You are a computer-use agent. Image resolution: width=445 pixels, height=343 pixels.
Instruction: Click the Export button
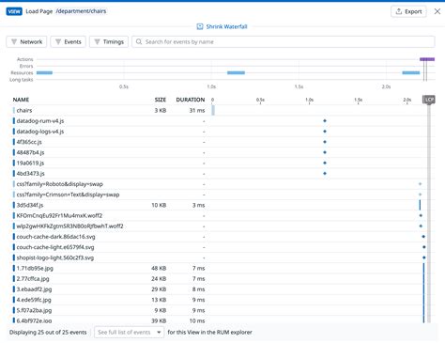coord(408,11)
